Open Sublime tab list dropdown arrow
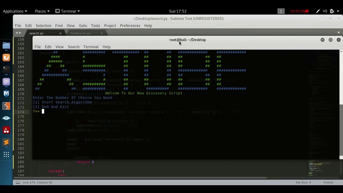Image resolution: width=343 pixels, height=193 pixels. click(x=338, y=33)
